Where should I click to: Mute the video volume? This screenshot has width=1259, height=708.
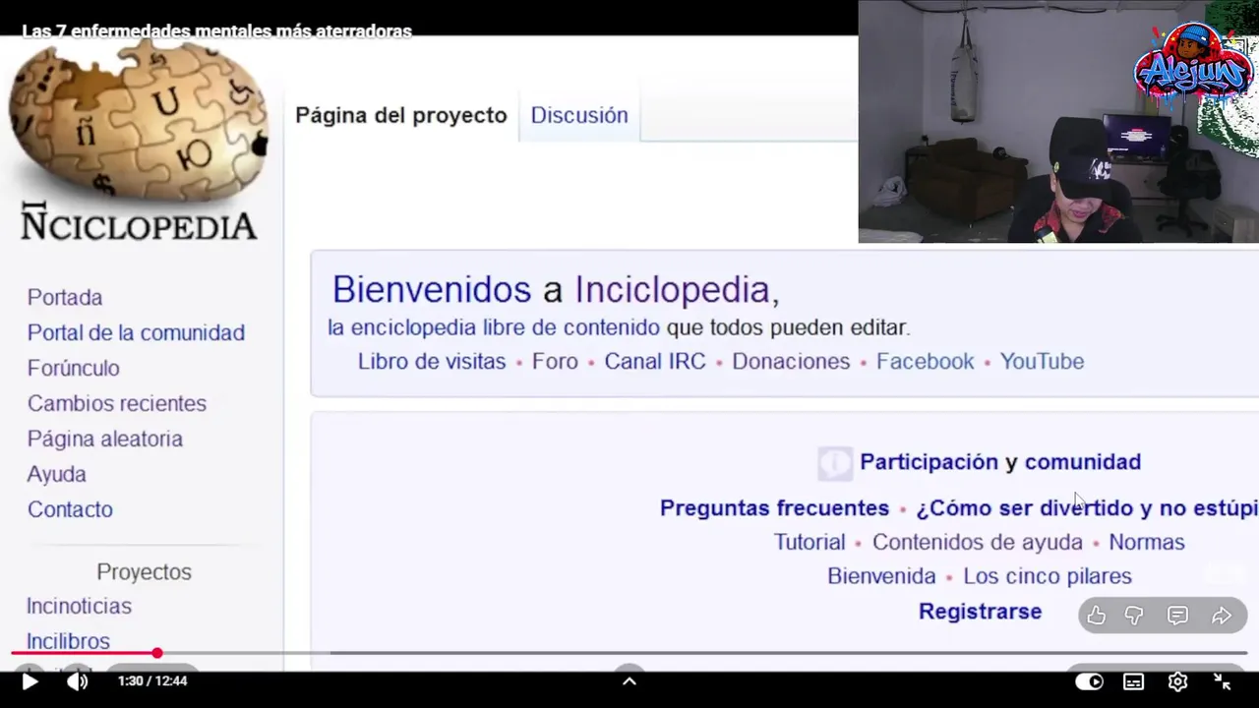[x=77, y=680]
